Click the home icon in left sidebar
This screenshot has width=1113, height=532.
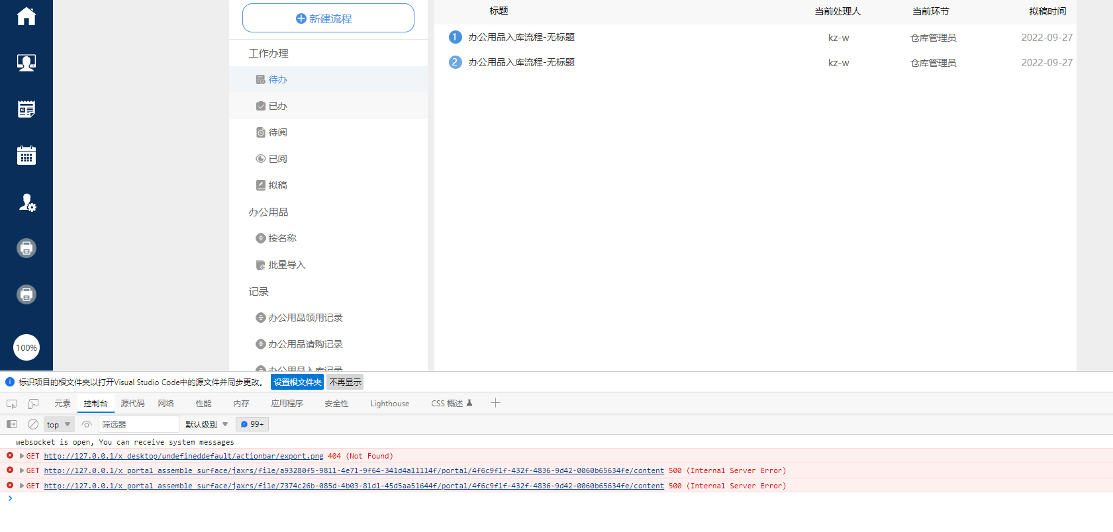pyautogui.click(x=26, y=17)
